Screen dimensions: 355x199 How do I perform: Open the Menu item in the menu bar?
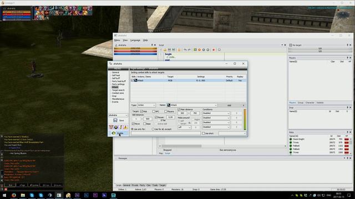(x=117, y=40)
